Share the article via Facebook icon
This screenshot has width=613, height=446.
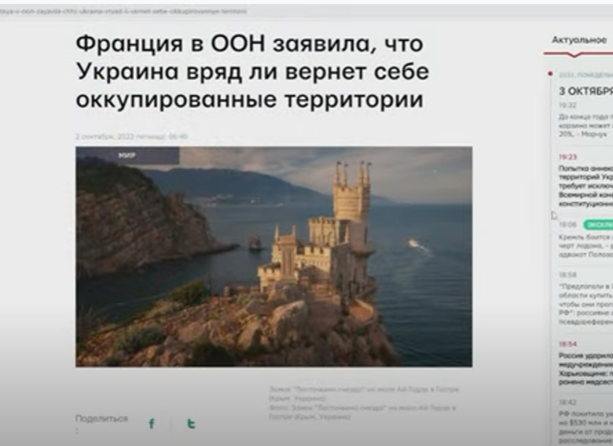(152, 424)
